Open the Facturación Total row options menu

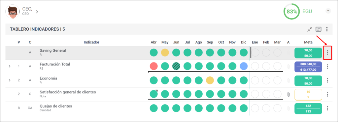(x=327, y=66)
